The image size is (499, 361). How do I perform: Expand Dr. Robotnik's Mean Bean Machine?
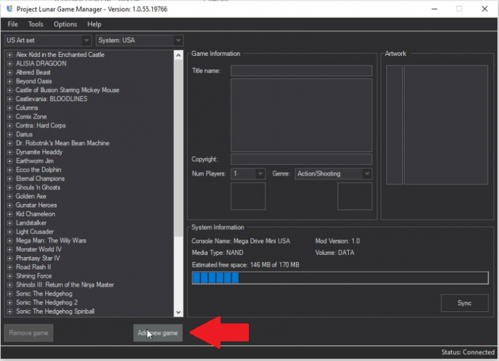click(10, 143)
